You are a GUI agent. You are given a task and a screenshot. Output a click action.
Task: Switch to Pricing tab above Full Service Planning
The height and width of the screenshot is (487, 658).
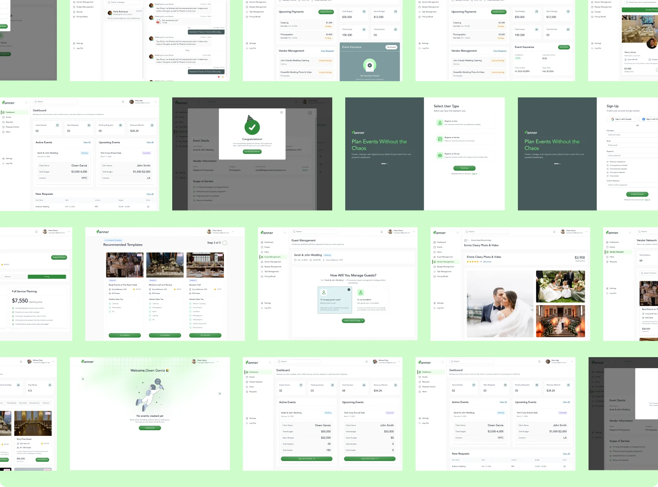pyautogui.click(x=47, y=277)
